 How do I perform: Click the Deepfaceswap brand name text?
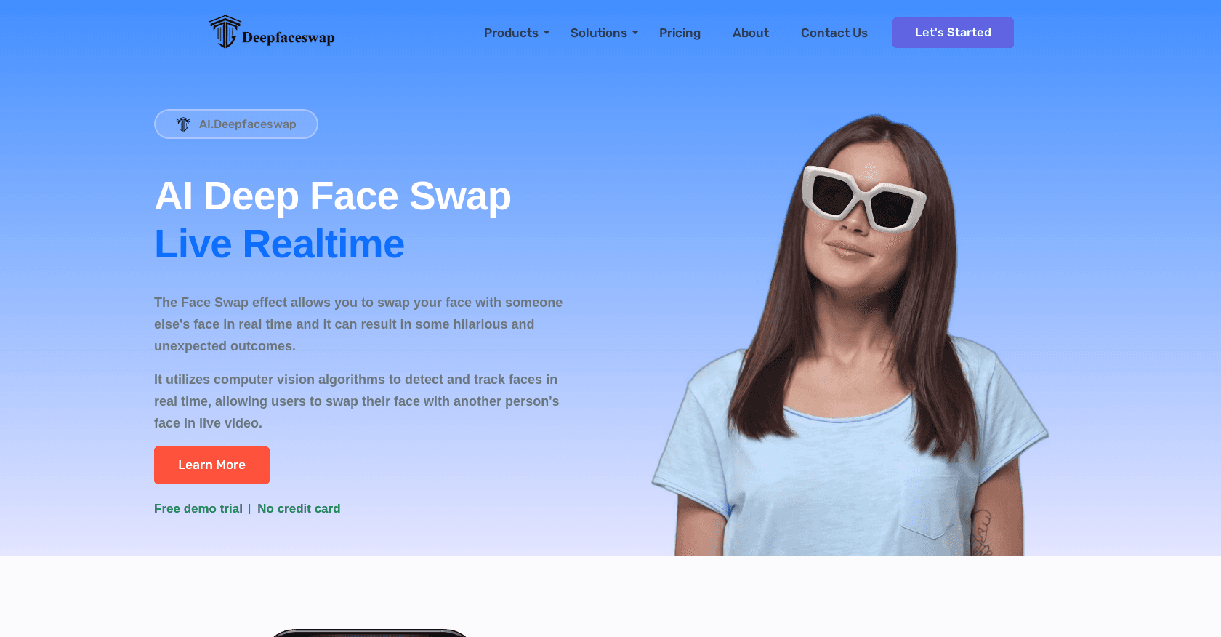coord(289,37)
